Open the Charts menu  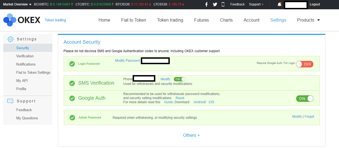[x=226, y=20]
